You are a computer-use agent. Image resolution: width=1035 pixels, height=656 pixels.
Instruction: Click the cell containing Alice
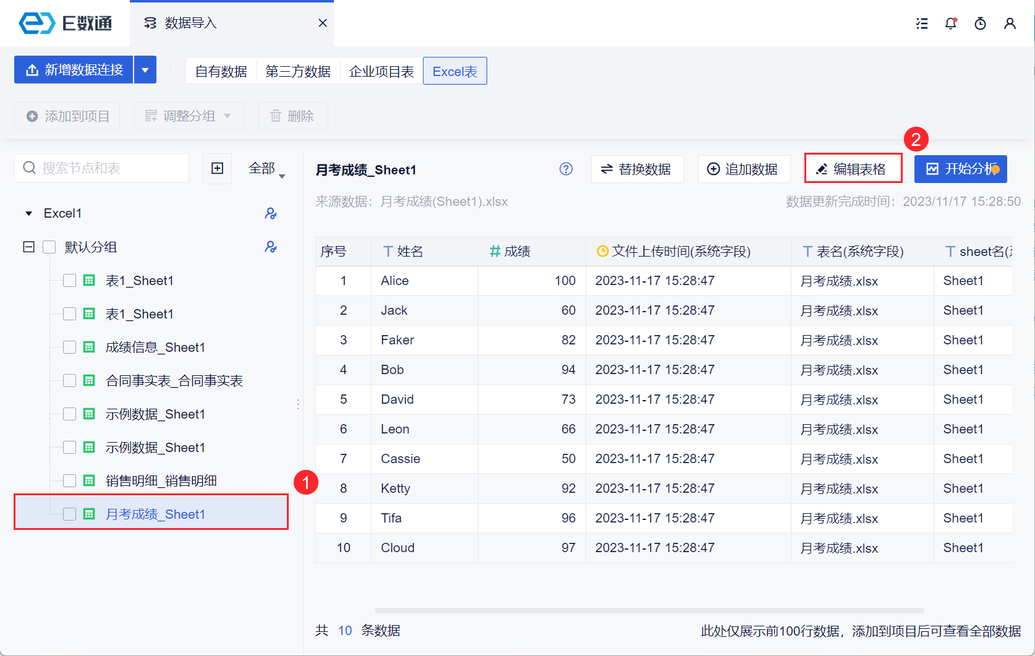tap(425, 281)
